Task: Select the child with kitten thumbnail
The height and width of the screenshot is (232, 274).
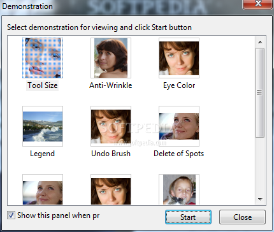Action: tap(179, 189)
